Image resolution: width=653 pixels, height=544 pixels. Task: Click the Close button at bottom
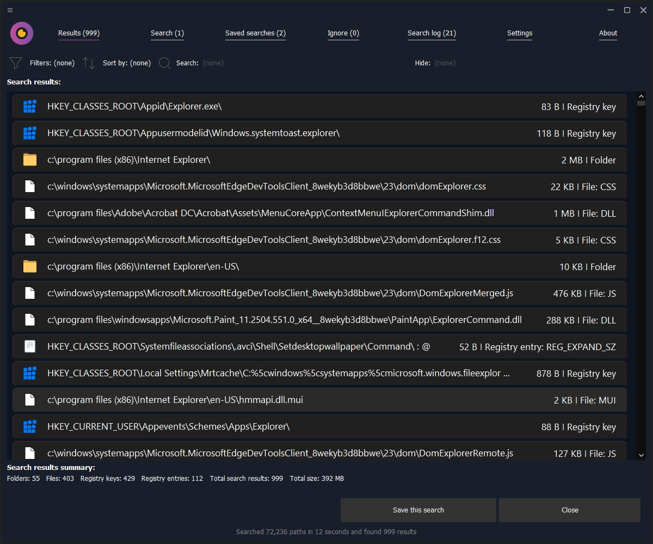point(570,510)
